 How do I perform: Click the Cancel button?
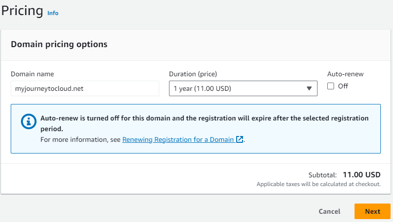[329, 211]
